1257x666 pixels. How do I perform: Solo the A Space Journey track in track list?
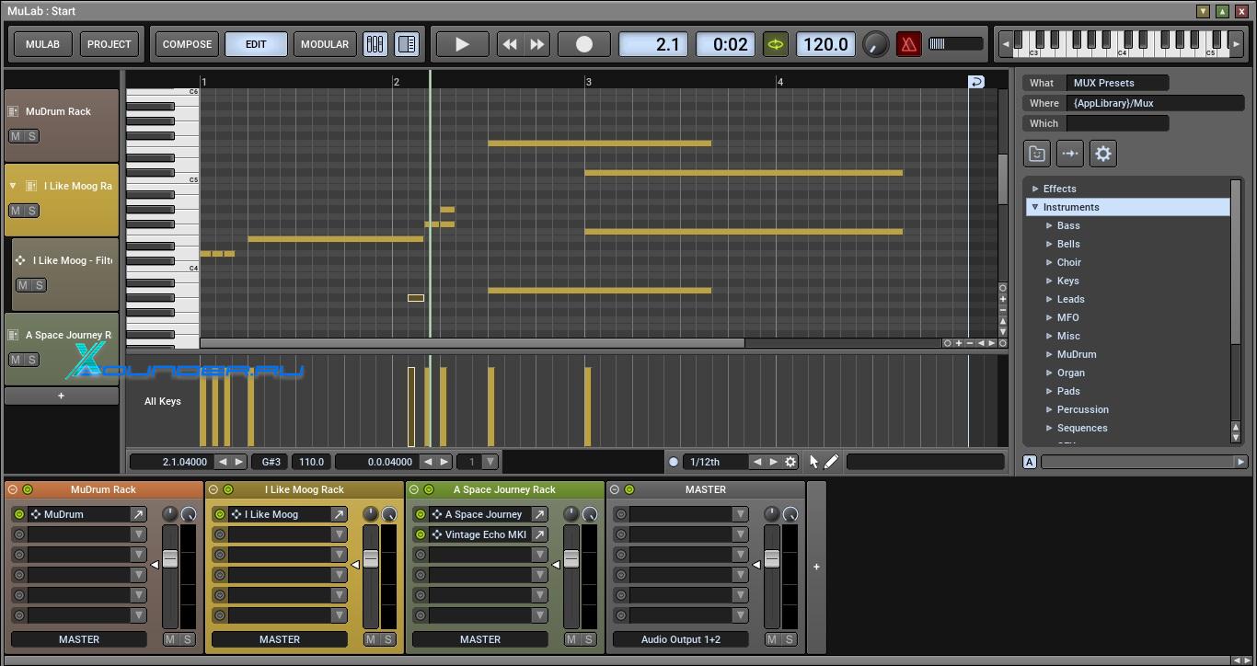31,360
